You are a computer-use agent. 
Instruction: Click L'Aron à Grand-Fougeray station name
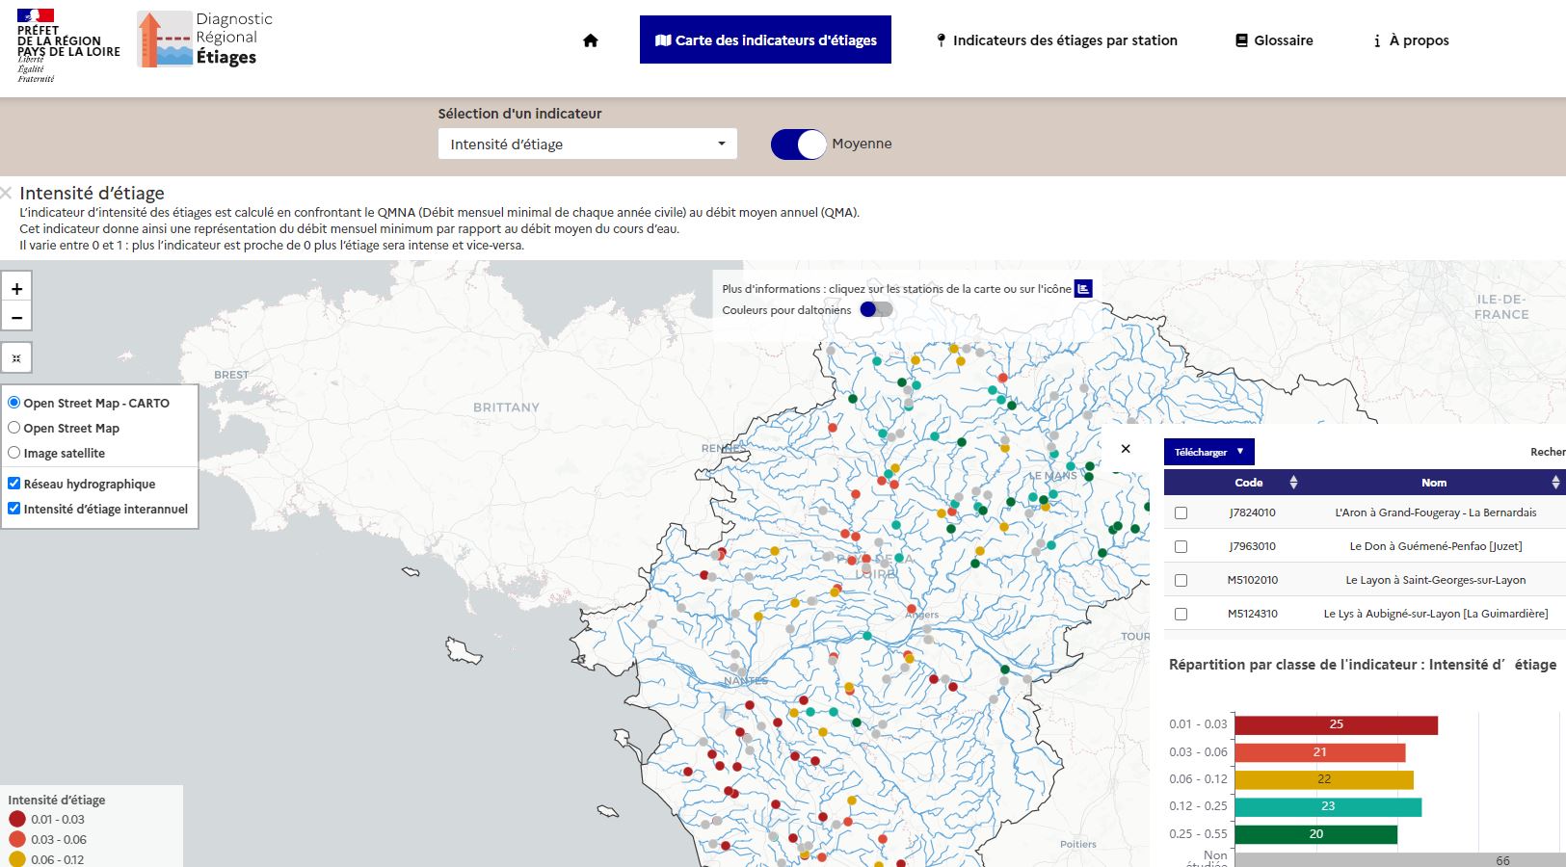(x=1435, y=512)
